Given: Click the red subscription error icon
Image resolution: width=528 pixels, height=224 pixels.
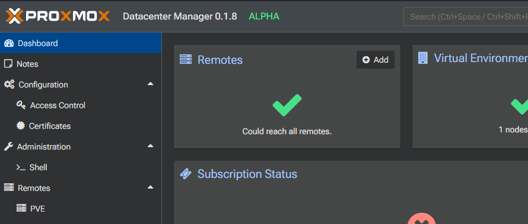Looking at the screenshot, I should (421, 218).
